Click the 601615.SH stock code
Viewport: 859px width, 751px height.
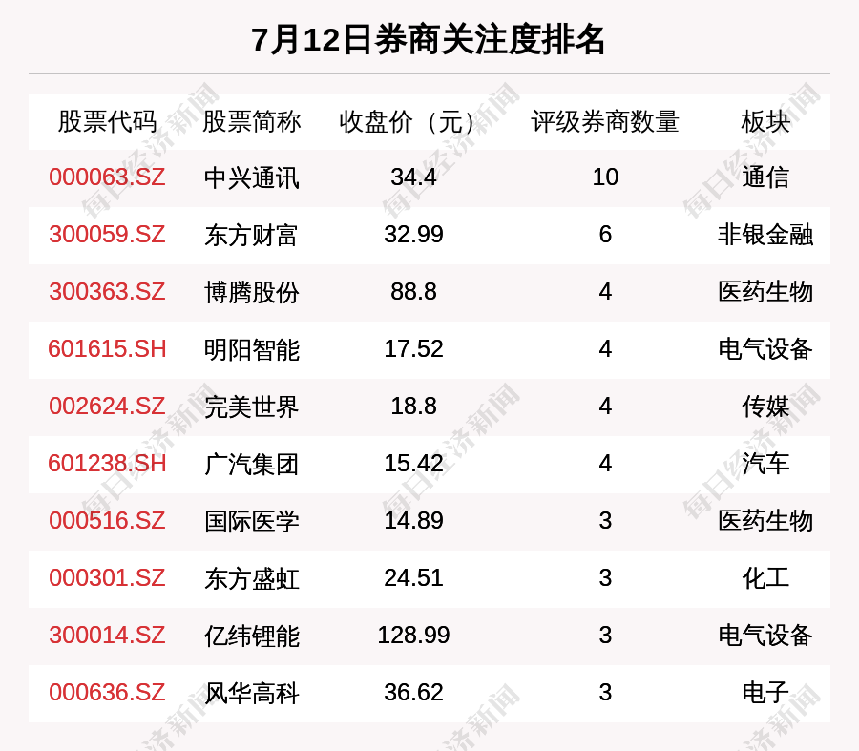point(107,349)
